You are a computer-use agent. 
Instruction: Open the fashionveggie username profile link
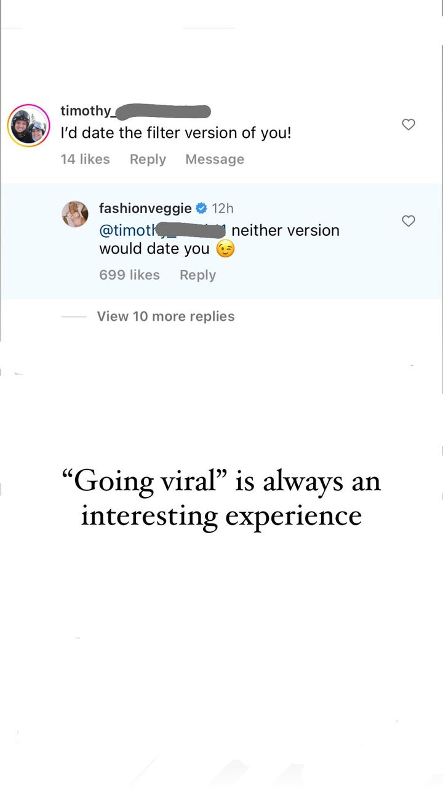[x=145, y=209]
